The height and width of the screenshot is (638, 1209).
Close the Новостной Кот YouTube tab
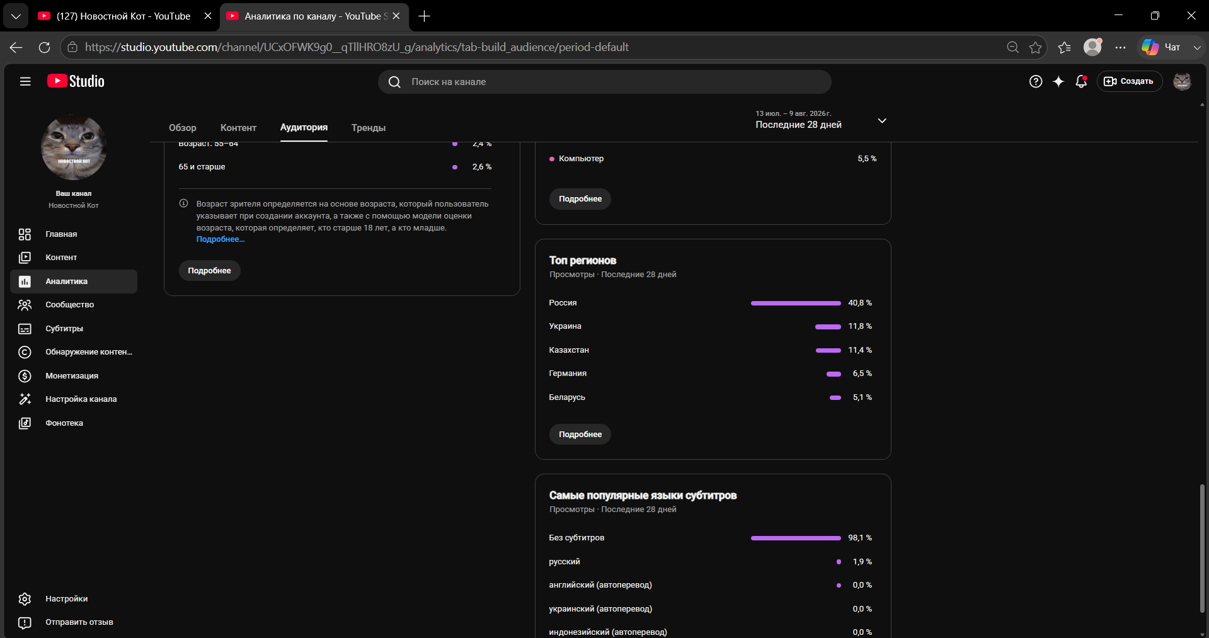[x=208, y=16]
